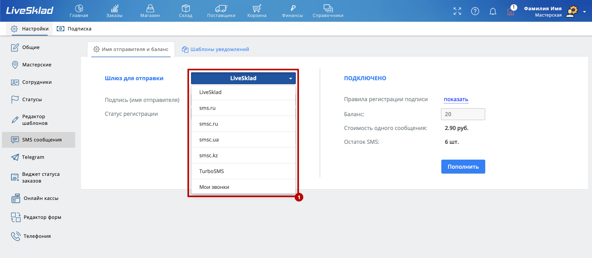Click the Фамилия Имя user name

(543, 8)
